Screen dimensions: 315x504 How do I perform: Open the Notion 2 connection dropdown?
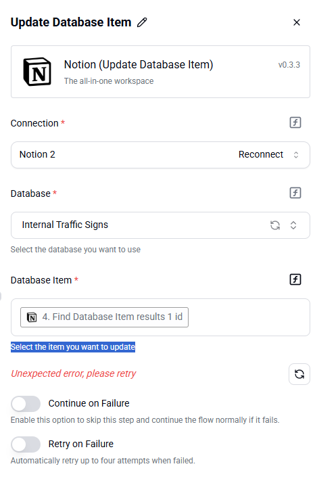coord(161,155)
